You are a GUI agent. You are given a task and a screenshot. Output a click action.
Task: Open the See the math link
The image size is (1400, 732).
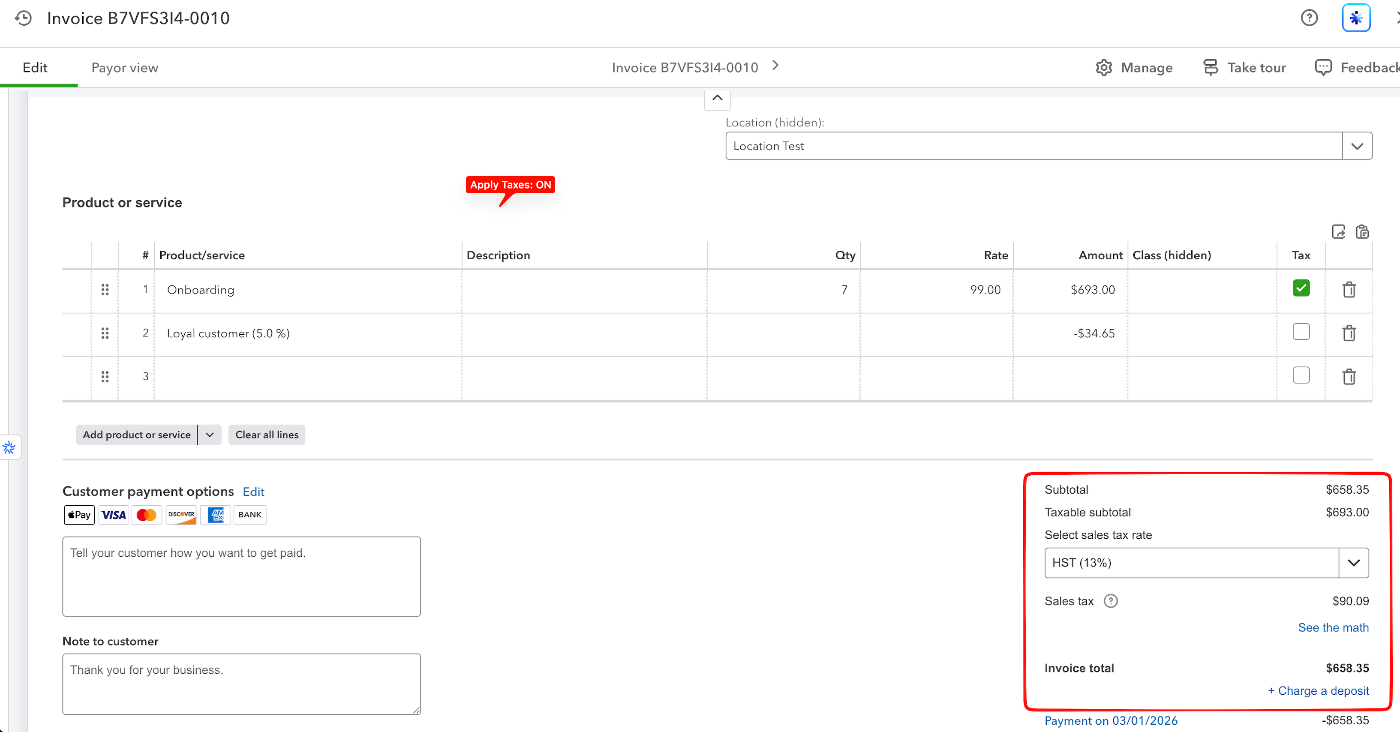[1333, 628]
